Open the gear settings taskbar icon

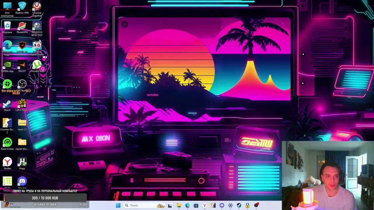click(230, 205)
